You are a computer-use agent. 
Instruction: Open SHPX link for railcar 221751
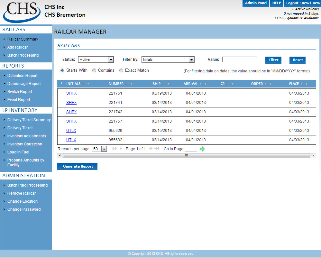point(71,93)
